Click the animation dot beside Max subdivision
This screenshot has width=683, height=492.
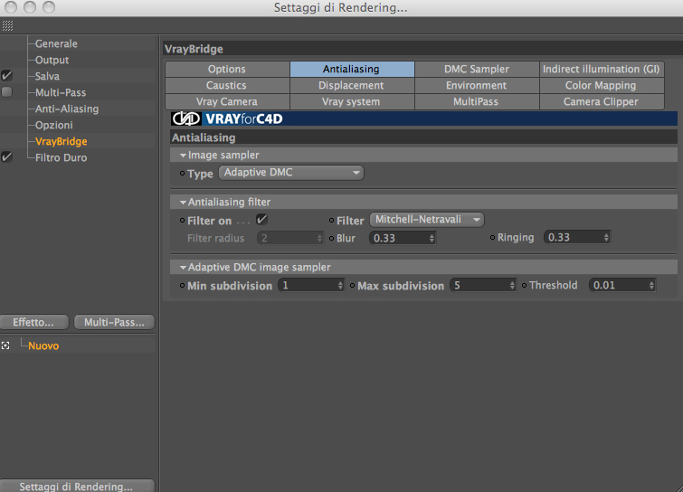click(x=353, y=286)
